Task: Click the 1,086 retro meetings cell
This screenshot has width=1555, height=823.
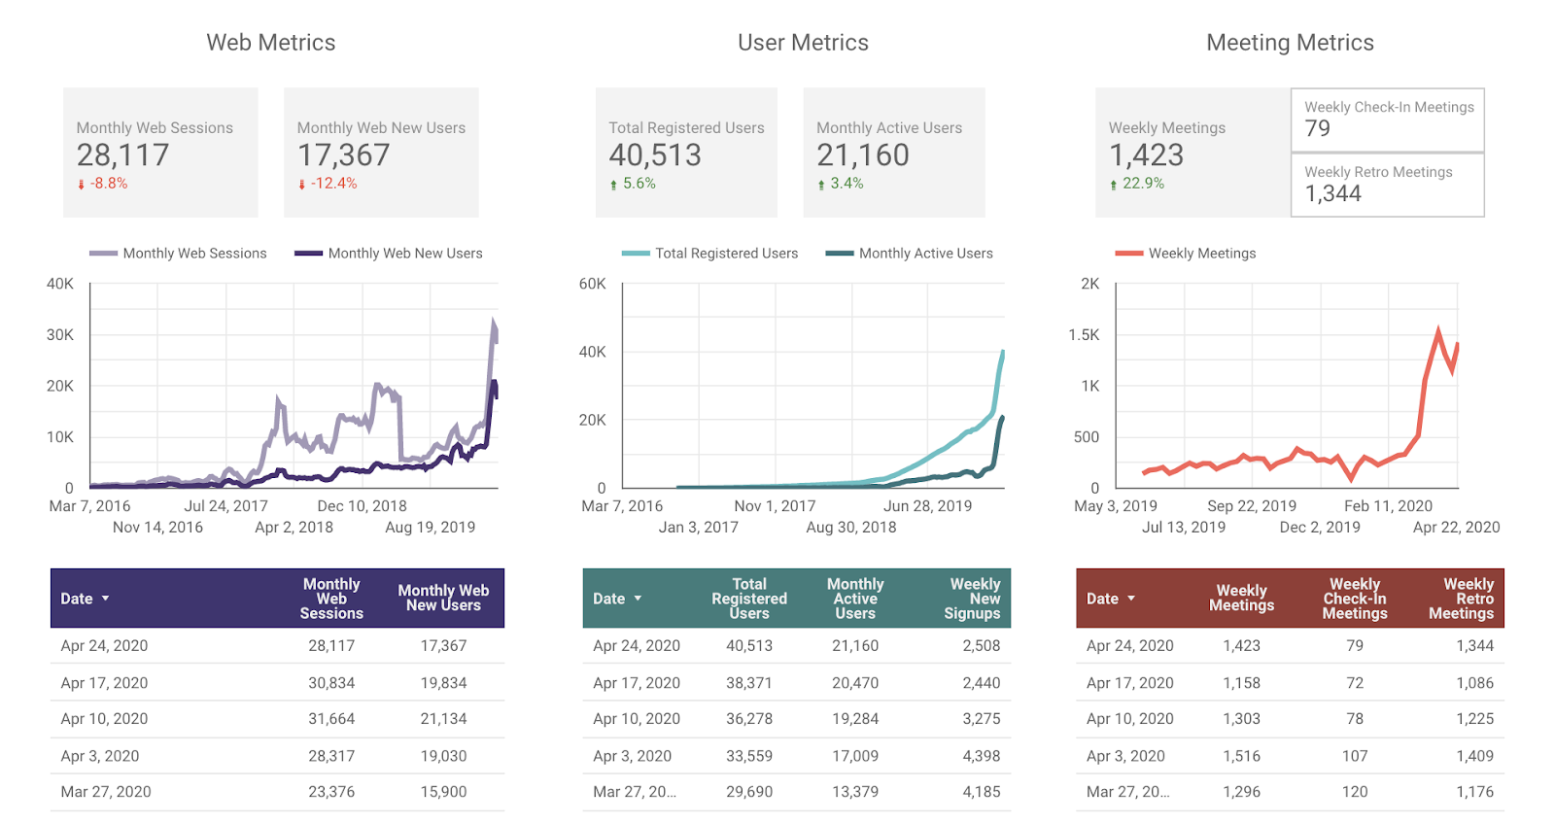Action: [x=1475, y=683]
